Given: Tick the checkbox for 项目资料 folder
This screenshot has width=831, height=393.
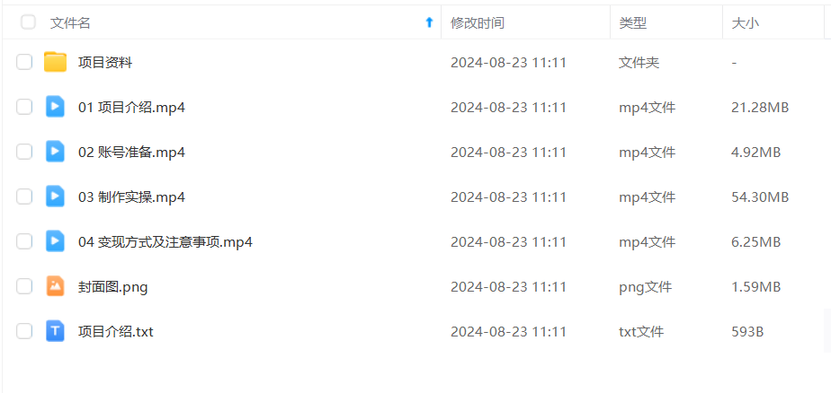Looking at the screenshot, I should (24, 63).
